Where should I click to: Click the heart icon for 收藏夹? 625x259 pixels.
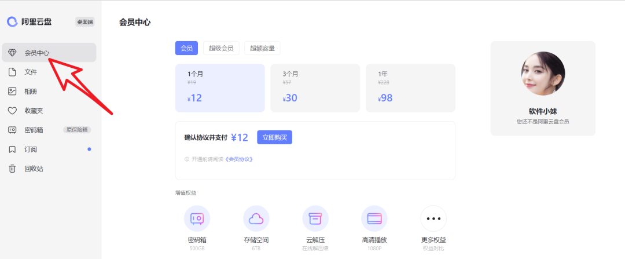click(x=12, y=111)
